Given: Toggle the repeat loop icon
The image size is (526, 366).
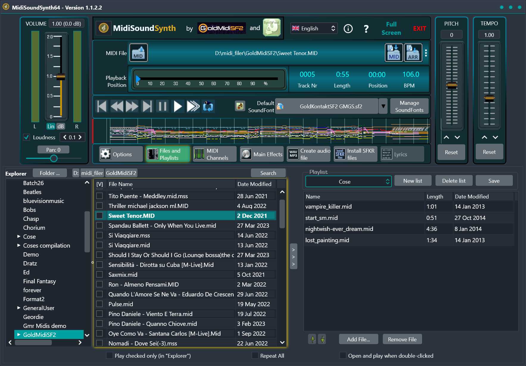Looking at the screenshot, I should tap(208, 106).
